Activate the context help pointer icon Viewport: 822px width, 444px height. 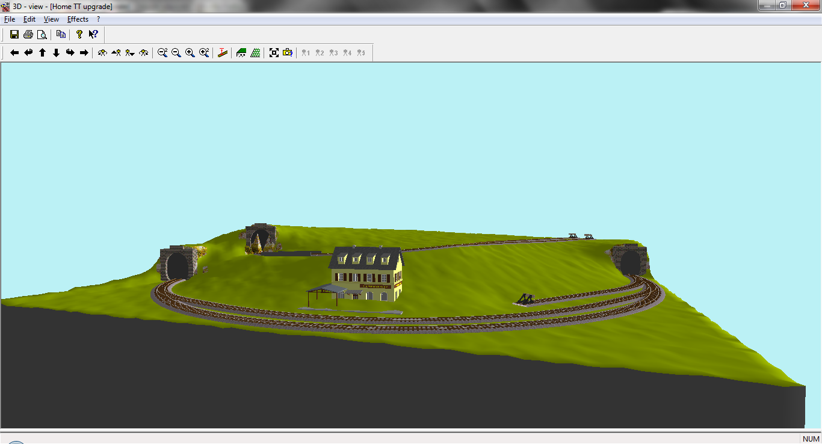(93, 34)
